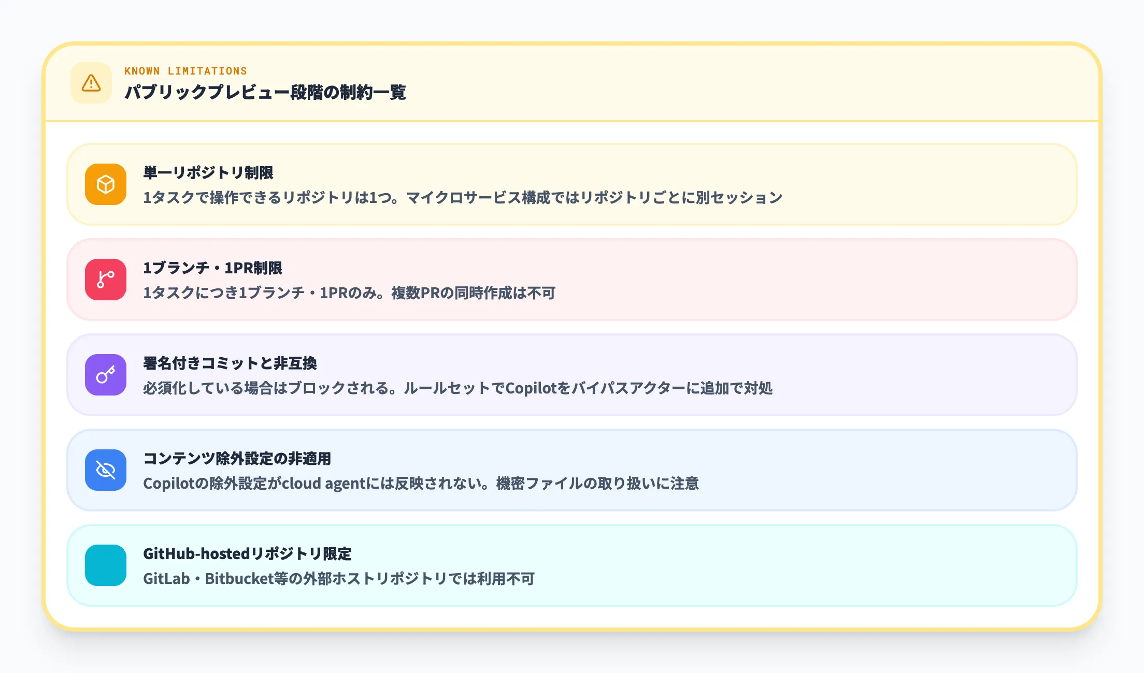Screen dimensions: 1144x673
Task: Click the teal square icon for GitHub-hosted限定
Action: 105,565
